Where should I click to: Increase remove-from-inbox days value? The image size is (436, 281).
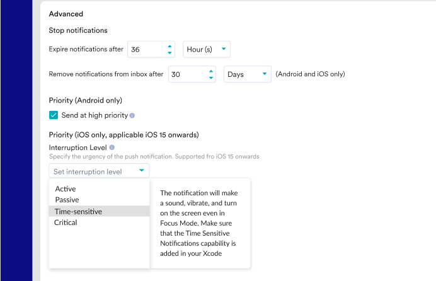point(210,71)
